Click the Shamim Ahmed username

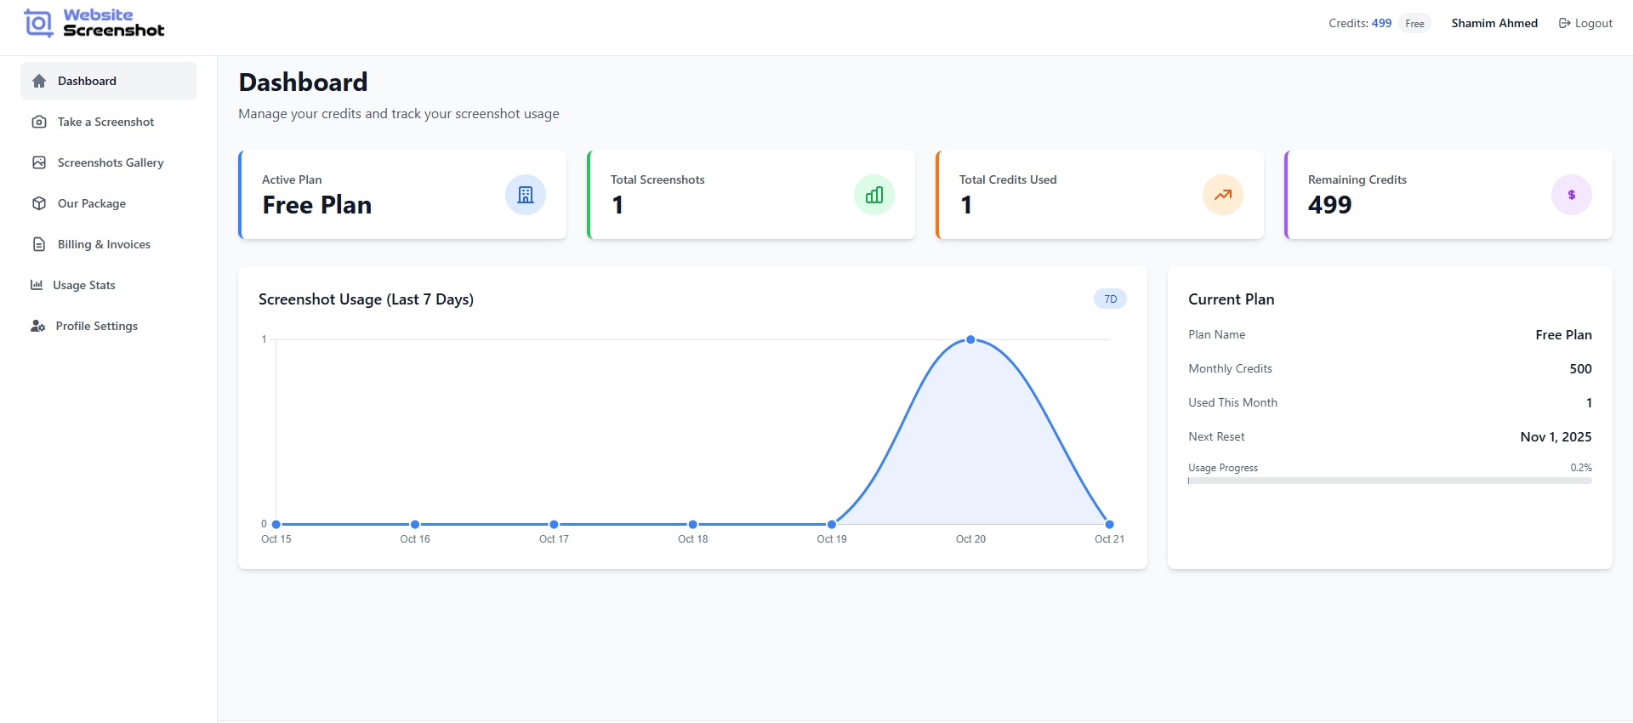1494,23
